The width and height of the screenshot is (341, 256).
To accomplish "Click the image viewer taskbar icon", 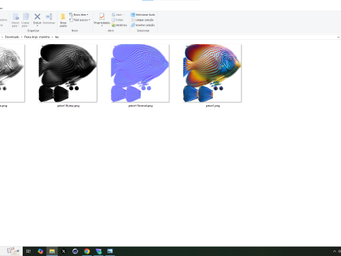I will pos(110,251).
